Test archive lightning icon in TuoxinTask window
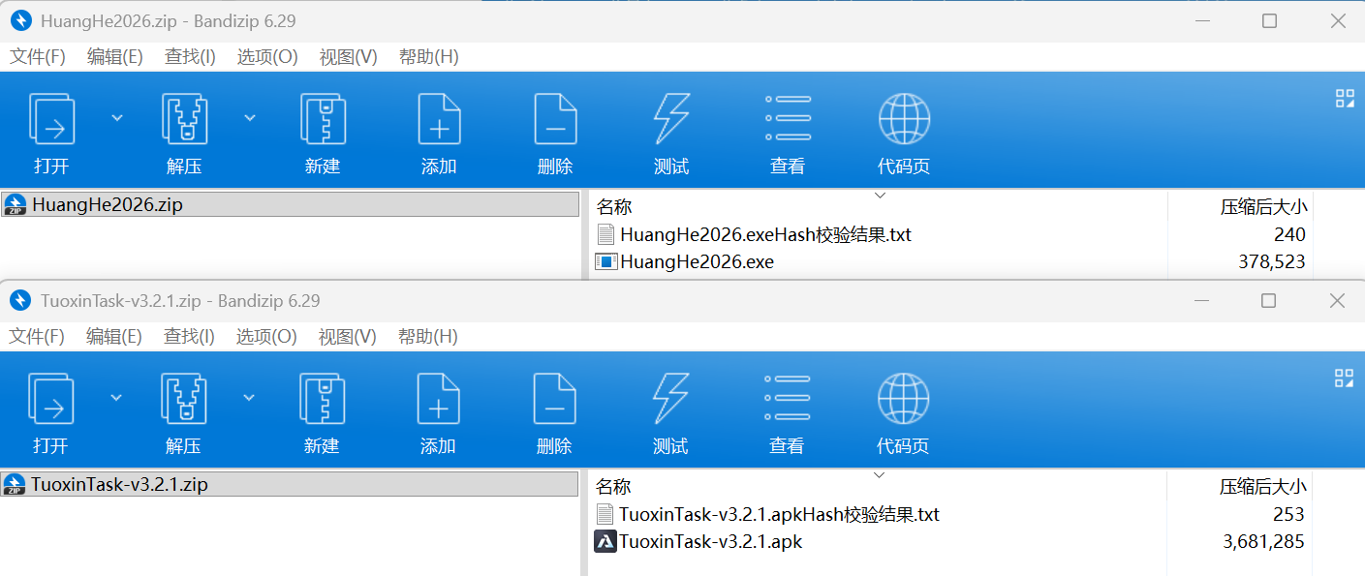 (670, 399)
